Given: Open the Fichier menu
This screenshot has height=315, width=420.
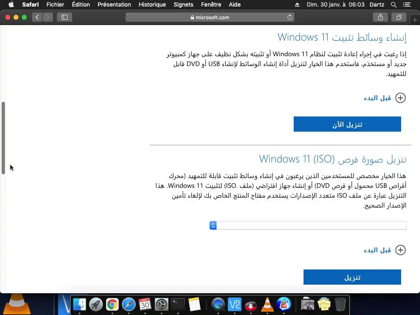Looking at the screenshot, I should tap(55, 5).
